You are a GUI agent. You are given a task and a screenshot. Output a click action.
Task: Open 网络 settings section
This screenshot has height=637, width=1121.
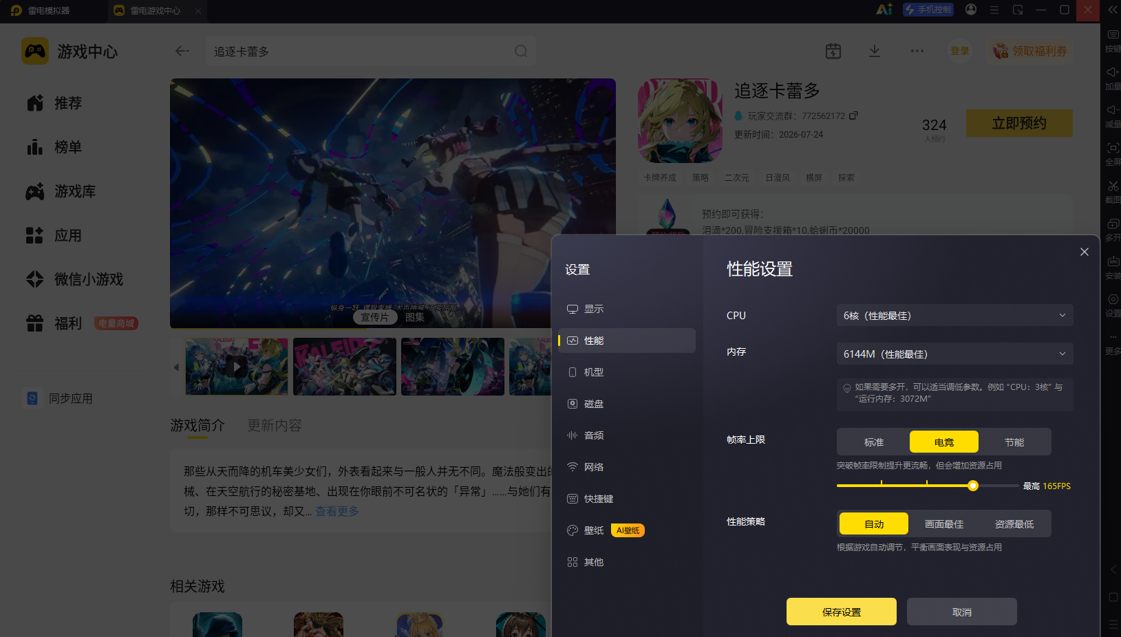tap(627, 467)
